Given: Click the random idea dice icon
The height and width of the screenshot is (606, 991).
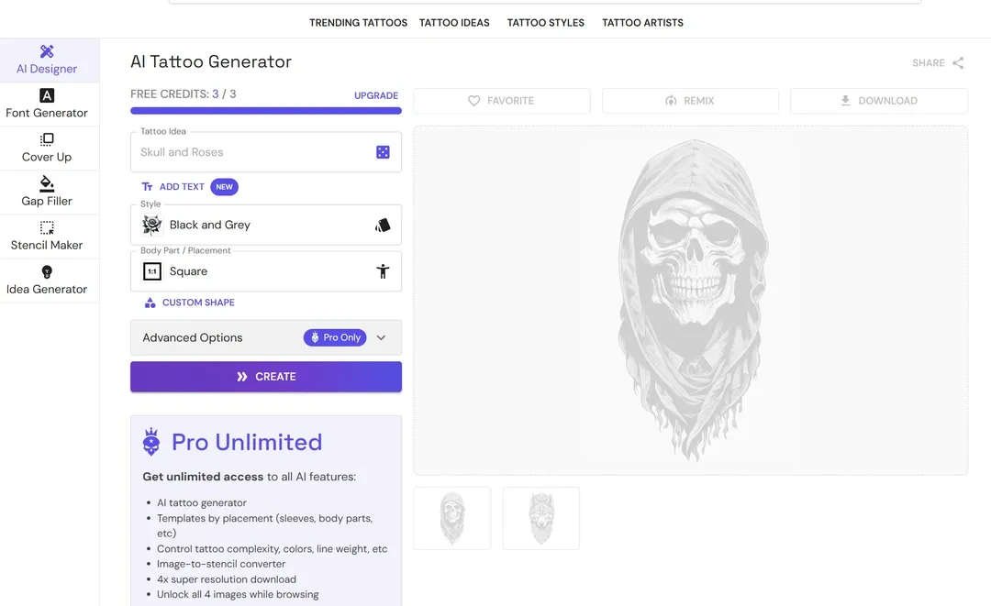Looking at the screenshot, I should [x=383, y=152].
